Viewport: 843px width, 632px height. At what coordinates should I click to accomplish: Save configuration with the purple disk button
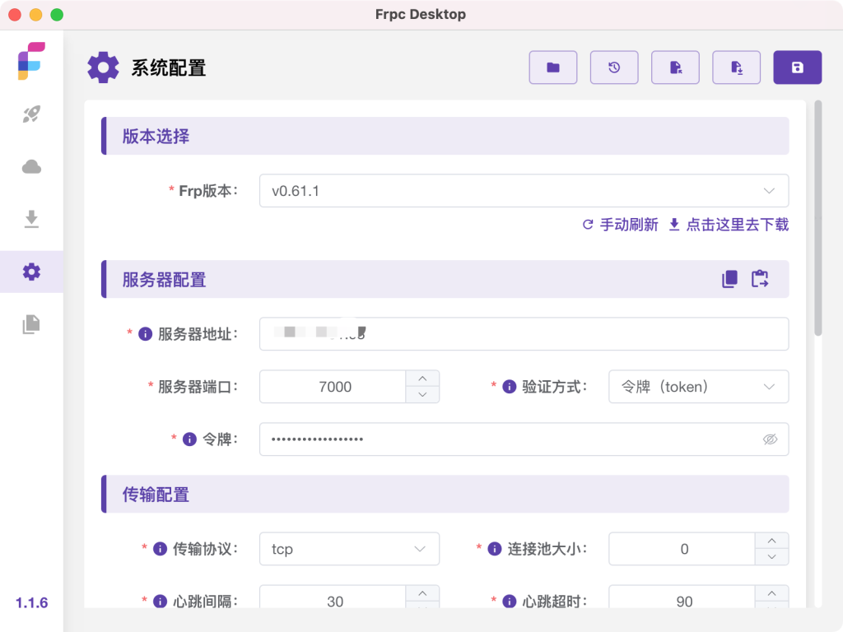(x=797, y=67)
